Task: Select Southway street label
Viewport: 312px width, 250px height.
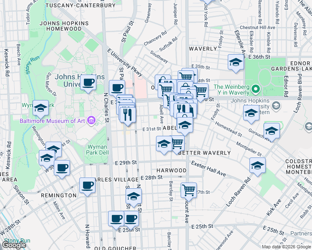Action: pyautogui.click(x=159, y=57)
